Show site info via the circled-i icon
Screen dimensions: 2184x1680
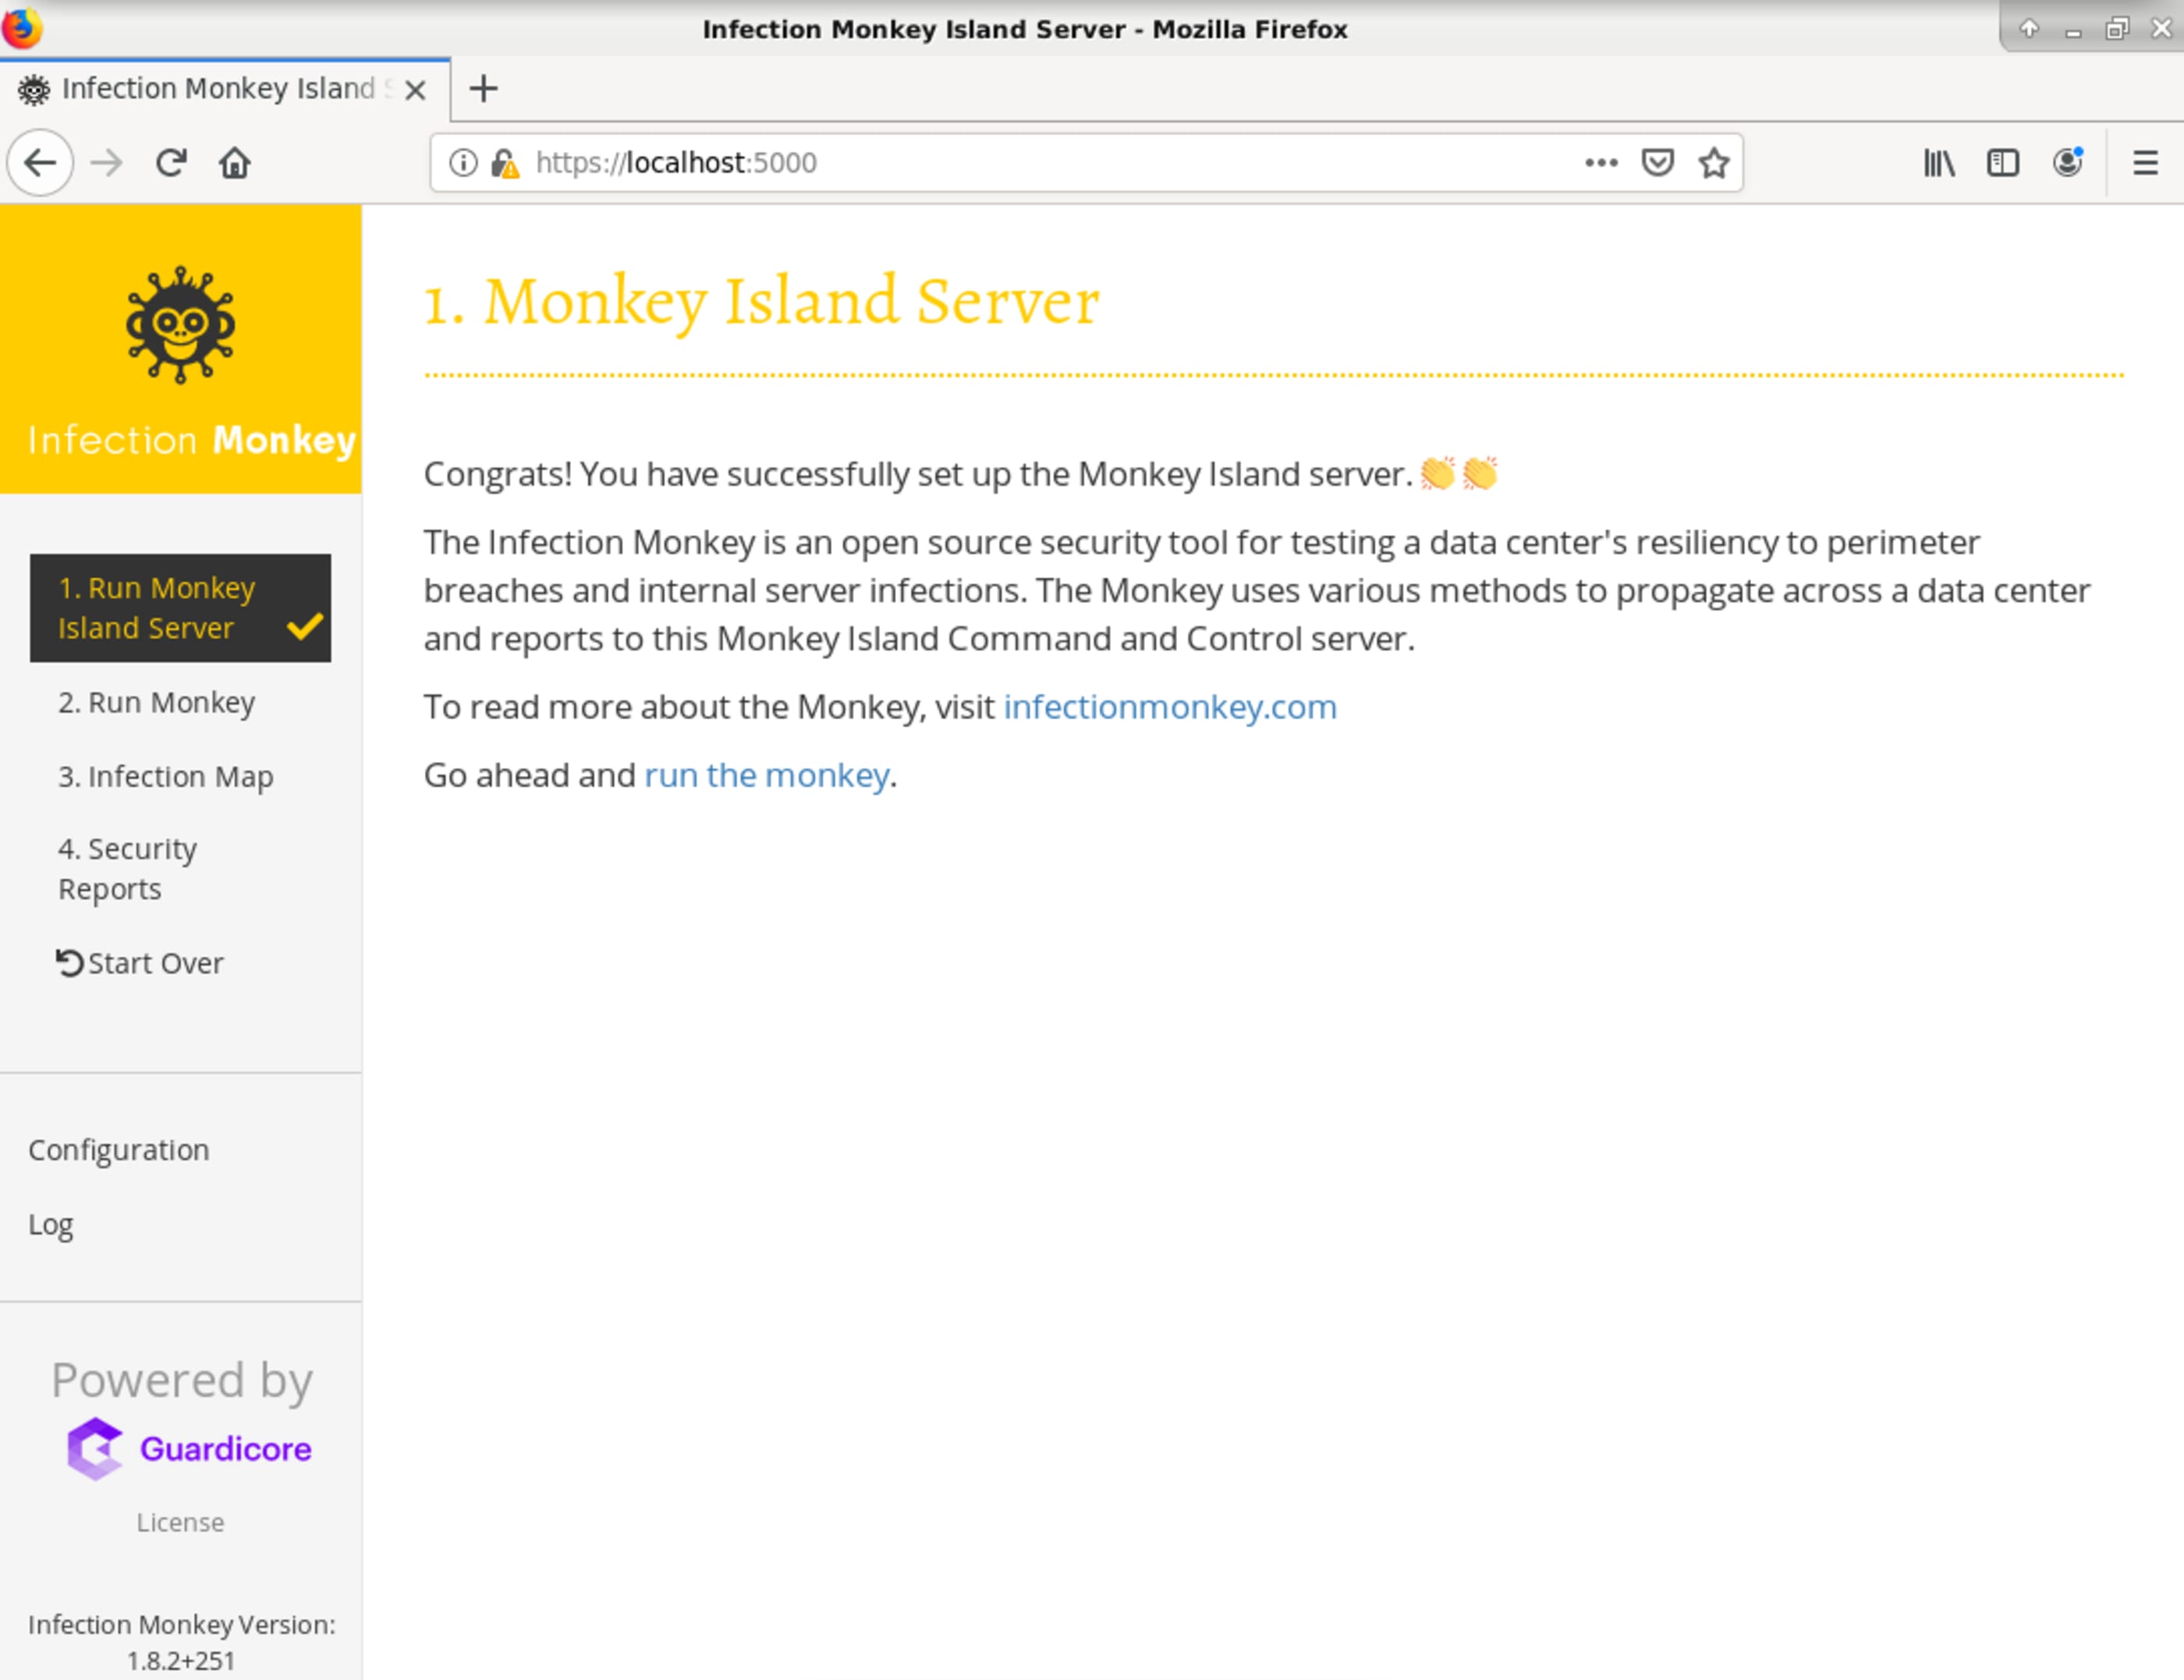pyautogui.click(x=463, y=162)
